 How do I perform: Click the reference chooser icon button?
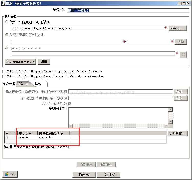[x=183, y=55]
